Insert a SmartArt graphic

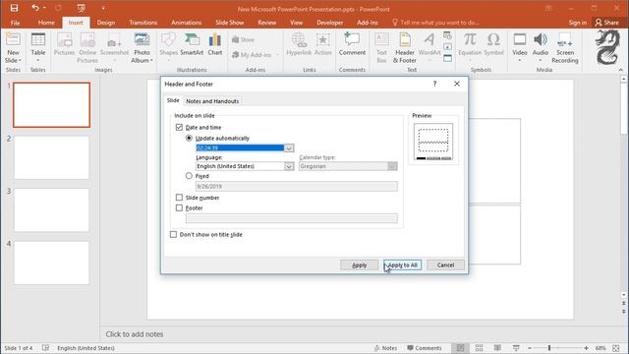[x=192, y=44]
